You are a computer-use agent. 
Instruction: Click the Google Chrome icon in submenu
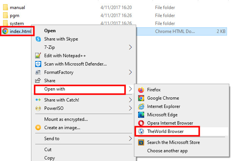[x=141, y=98]
